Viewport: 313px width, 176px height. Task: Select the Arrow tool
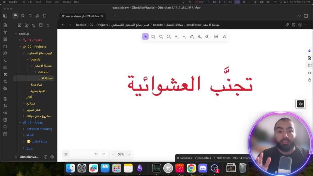click(176, 37)
